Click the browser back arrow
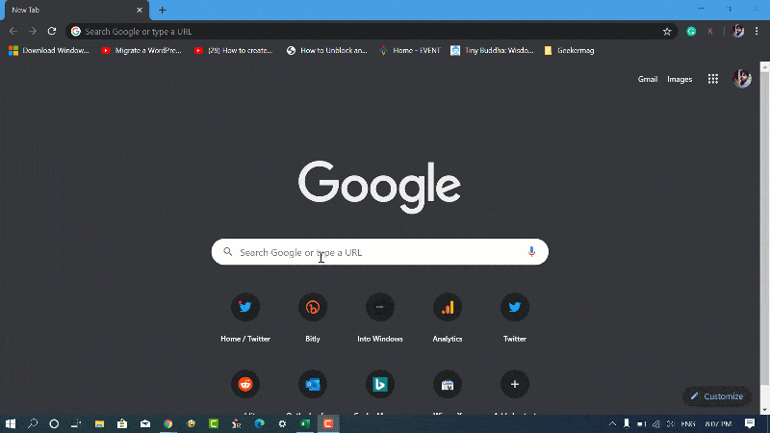Screen dimensions: 770x433 (x=13, y=32)
